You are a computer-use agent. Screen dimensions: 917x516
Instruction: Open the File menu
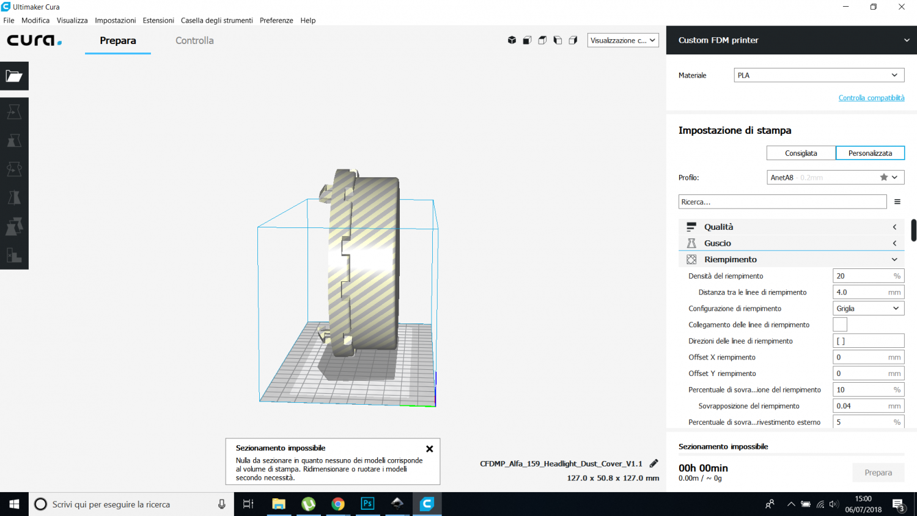click(9, 20)
